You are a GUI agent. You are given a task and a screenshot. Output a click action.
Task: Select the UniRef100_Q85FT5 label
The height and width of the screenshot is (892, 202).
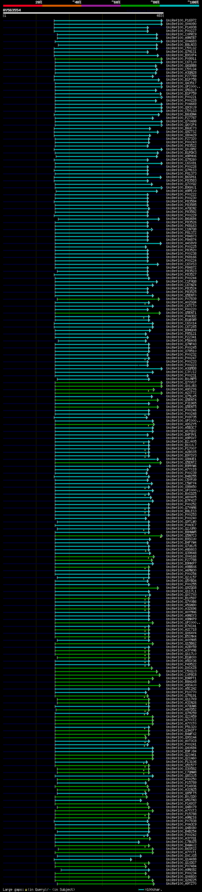181,793
